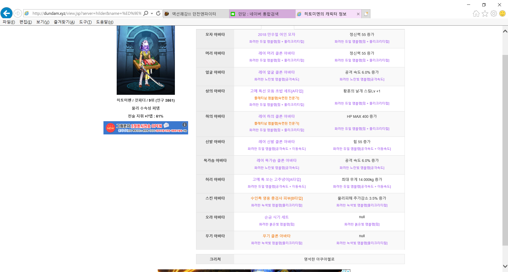
Task: Click the address bar URL field
Action: 87,13
